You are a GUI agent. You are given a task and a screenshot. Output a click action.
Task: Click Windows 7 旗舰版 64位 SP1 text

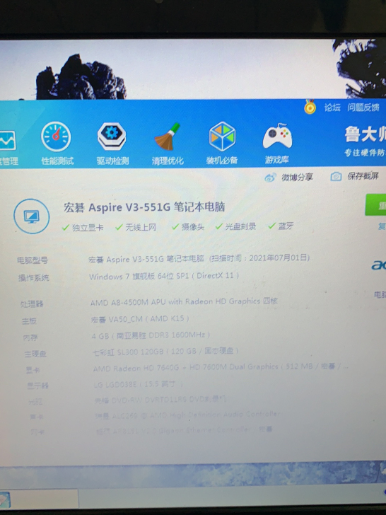coord(164,276)
